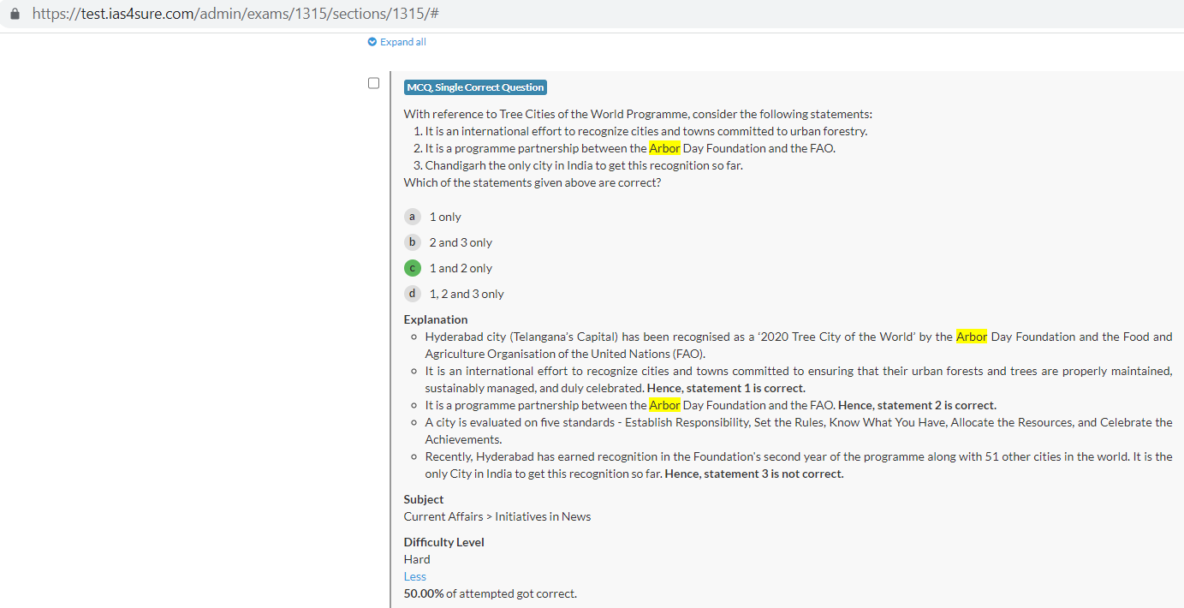
Task: Click the highlighted Arbor in statement 2
Action: click(x=664, y=148)
